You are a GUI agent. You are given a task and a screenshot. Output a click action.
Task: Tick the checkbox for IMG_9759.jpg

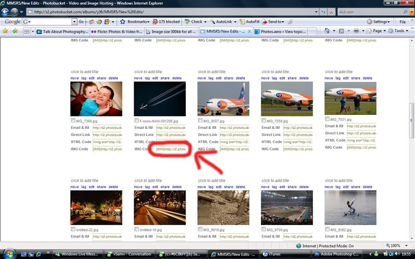click(x=264, y=229)
